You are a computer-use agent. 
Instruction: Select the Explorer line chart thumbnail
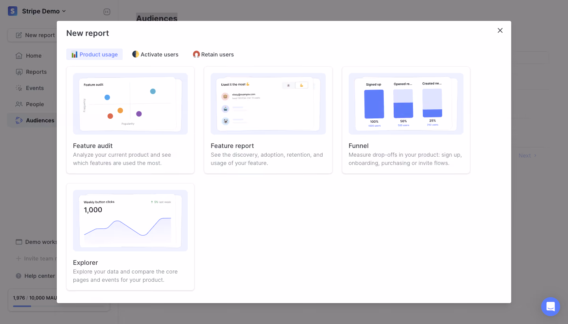[x=130, y=221]
